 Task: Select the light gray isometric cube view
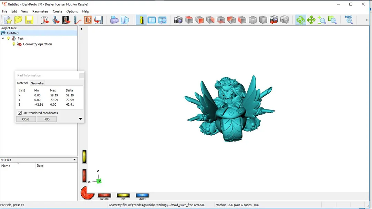click(x=253, y=20)
